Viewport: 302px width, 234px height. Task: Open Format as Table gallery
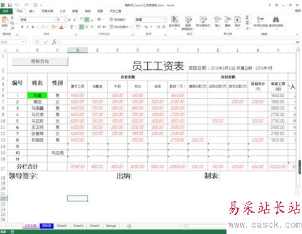(x=188, y=23)
